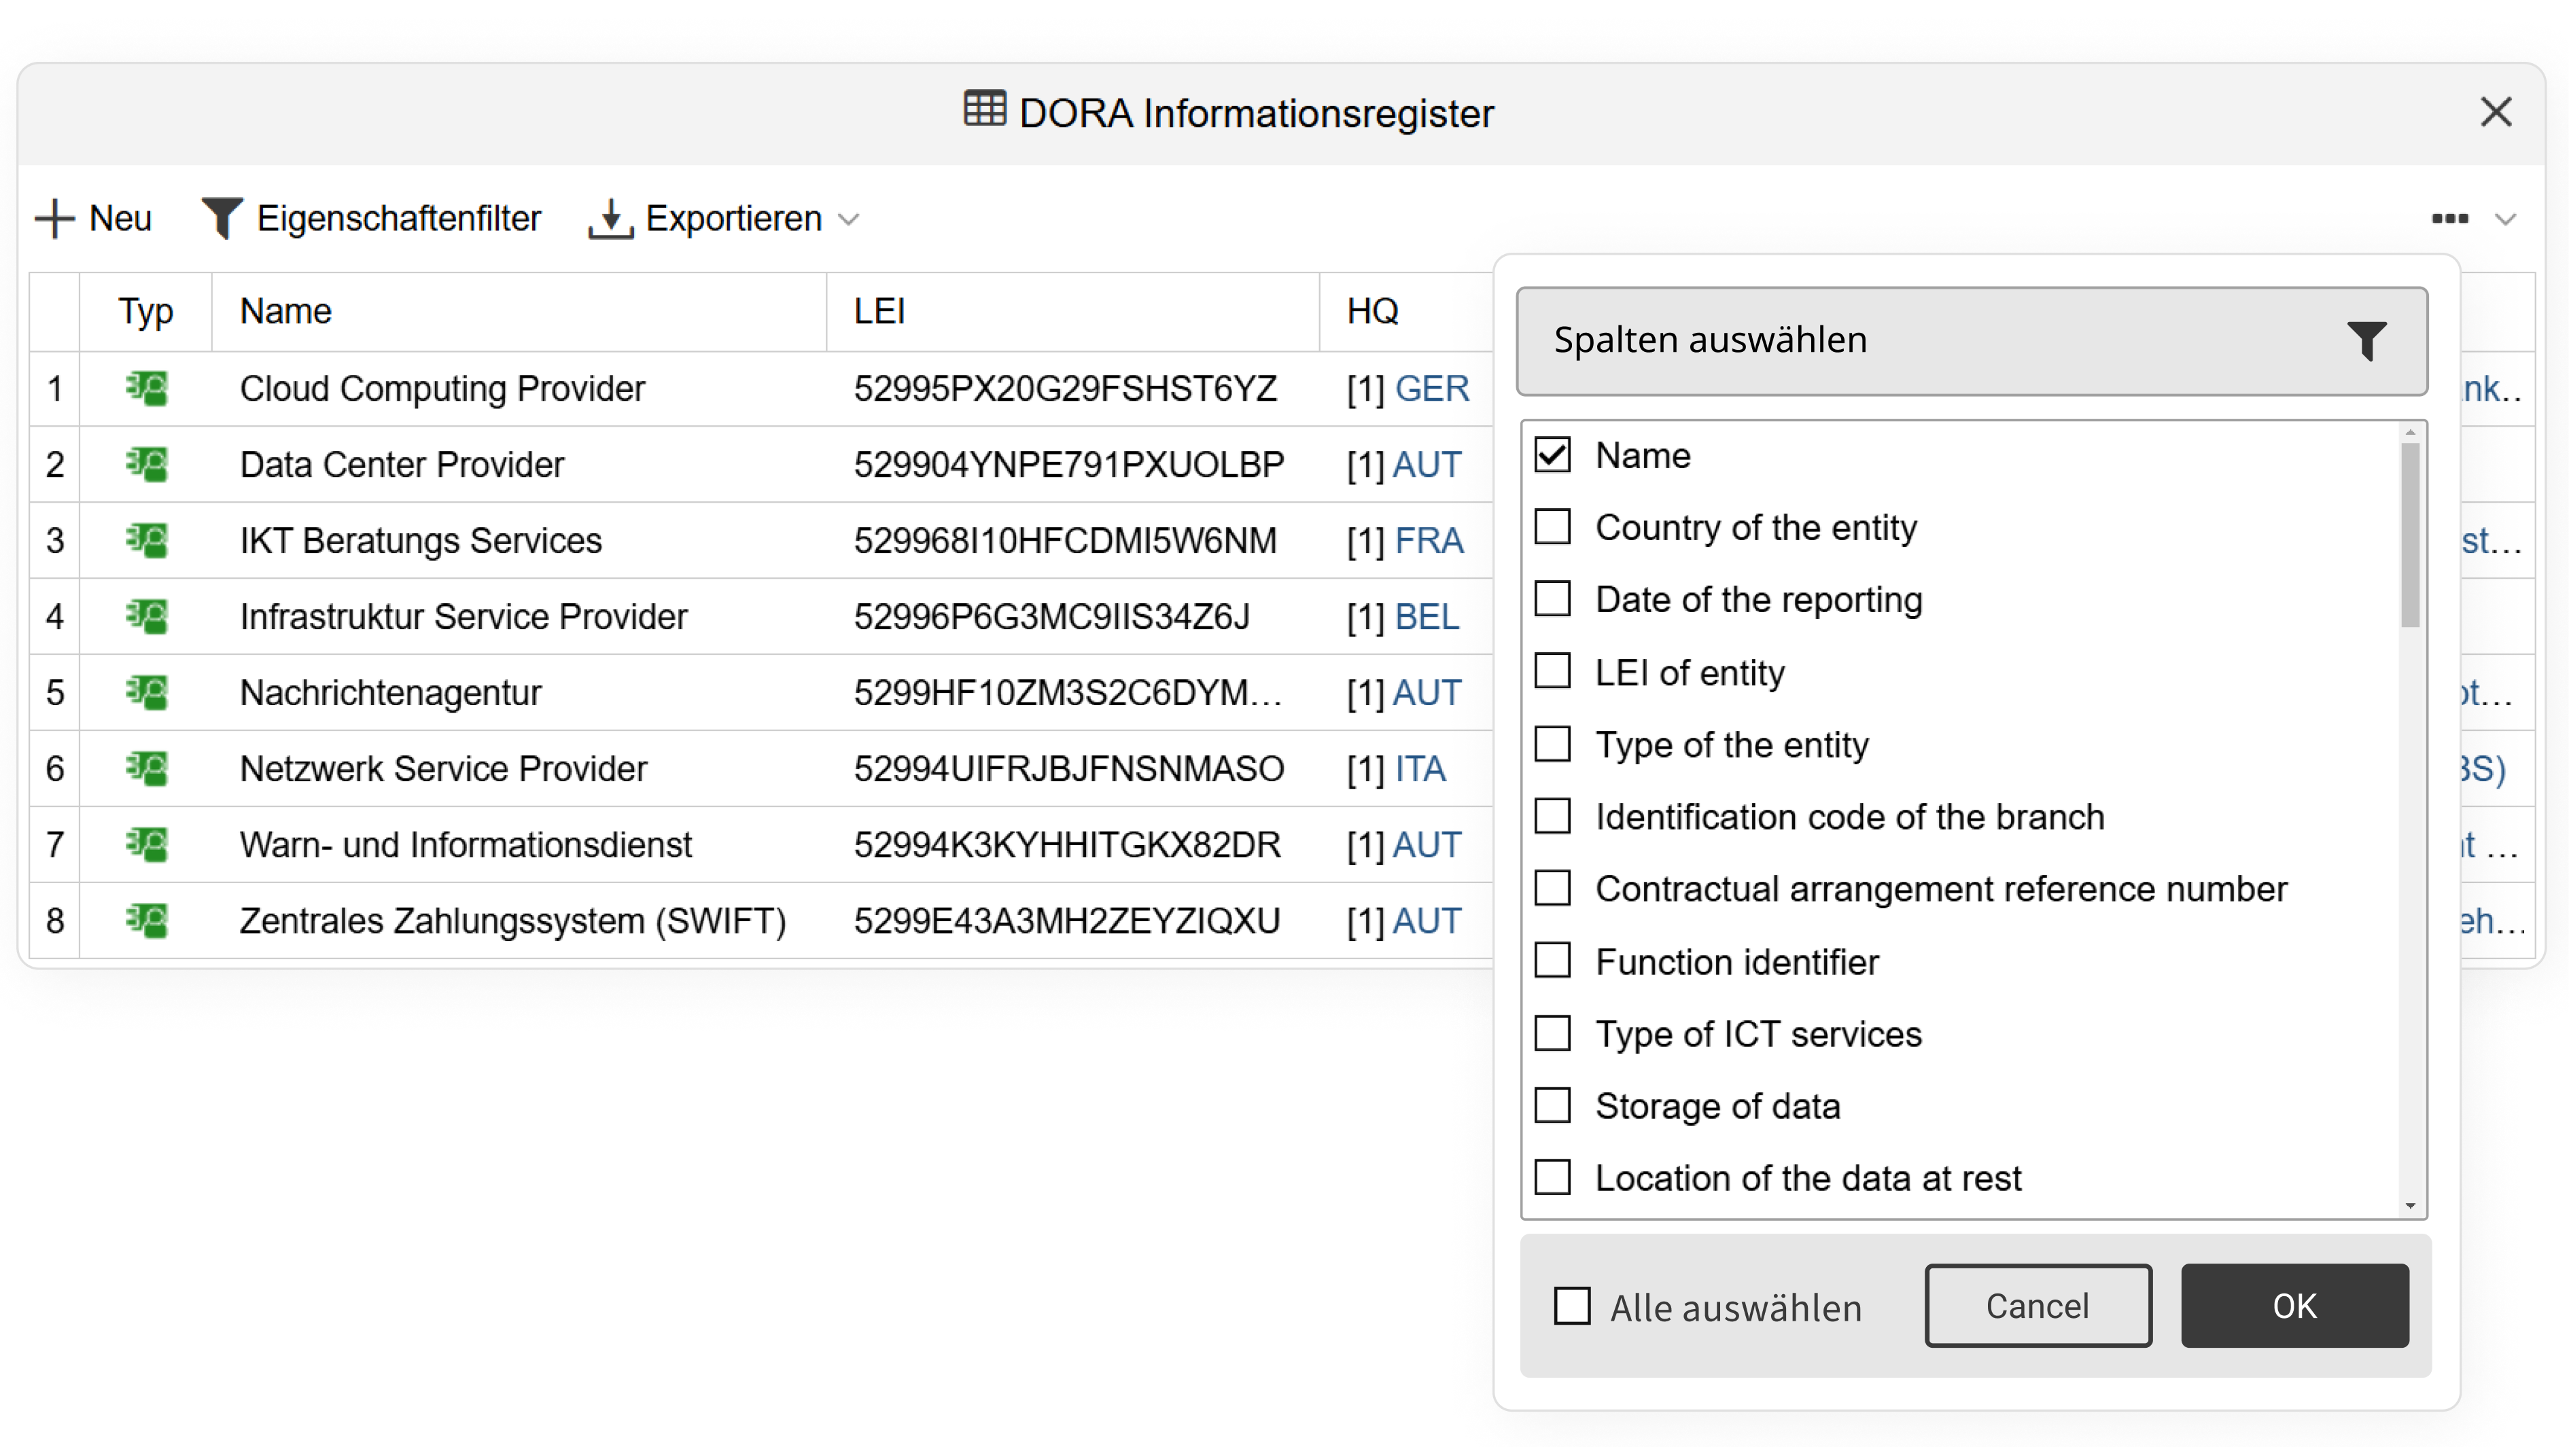Click the type icon for Warn- und Informationsdienst
Screen dimensions: 2569x1447
point(147,844)
